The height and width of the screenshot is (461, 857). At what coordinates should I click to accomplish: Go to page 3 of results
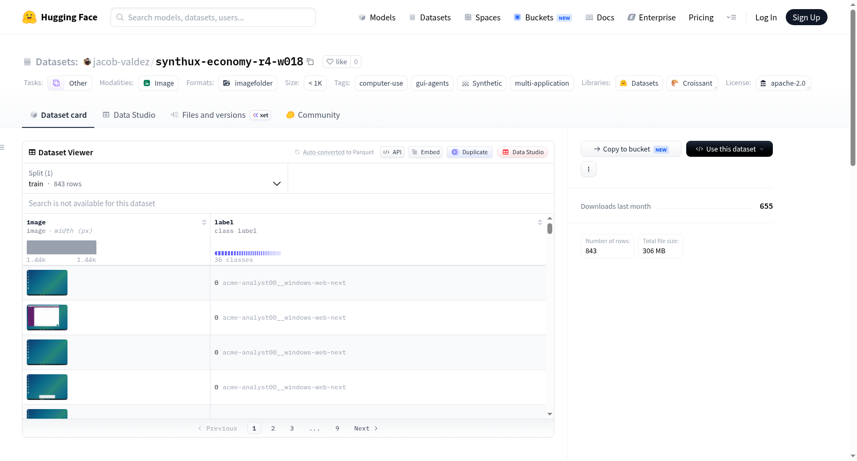tap(292, 428)
